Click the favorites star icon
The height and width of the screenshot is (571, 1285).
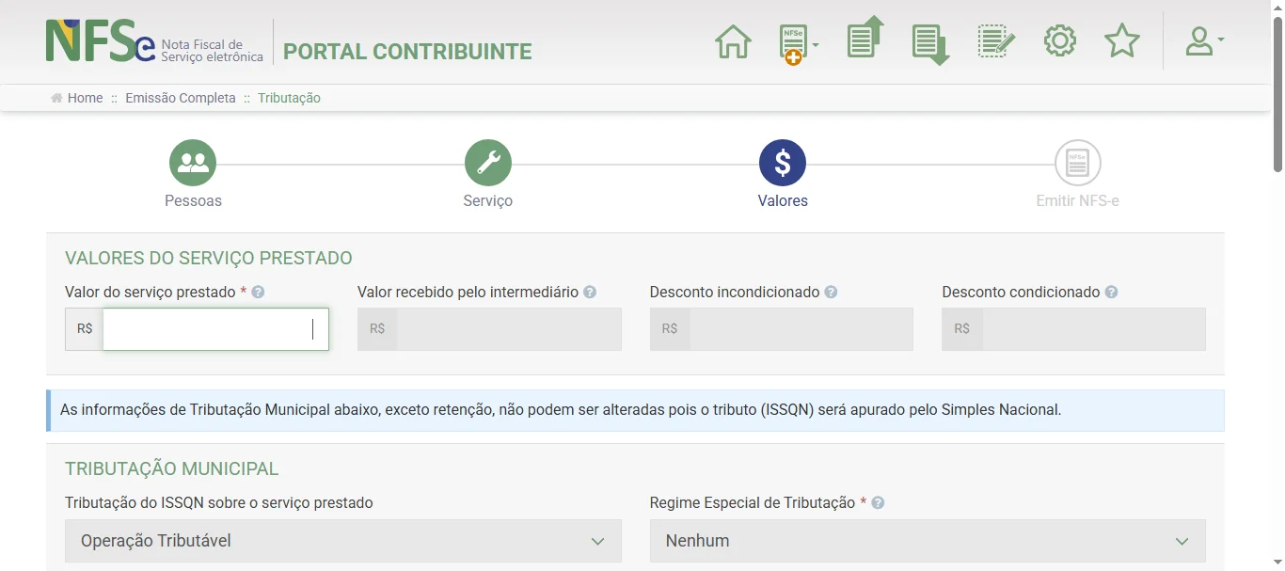coord(1121,40)
